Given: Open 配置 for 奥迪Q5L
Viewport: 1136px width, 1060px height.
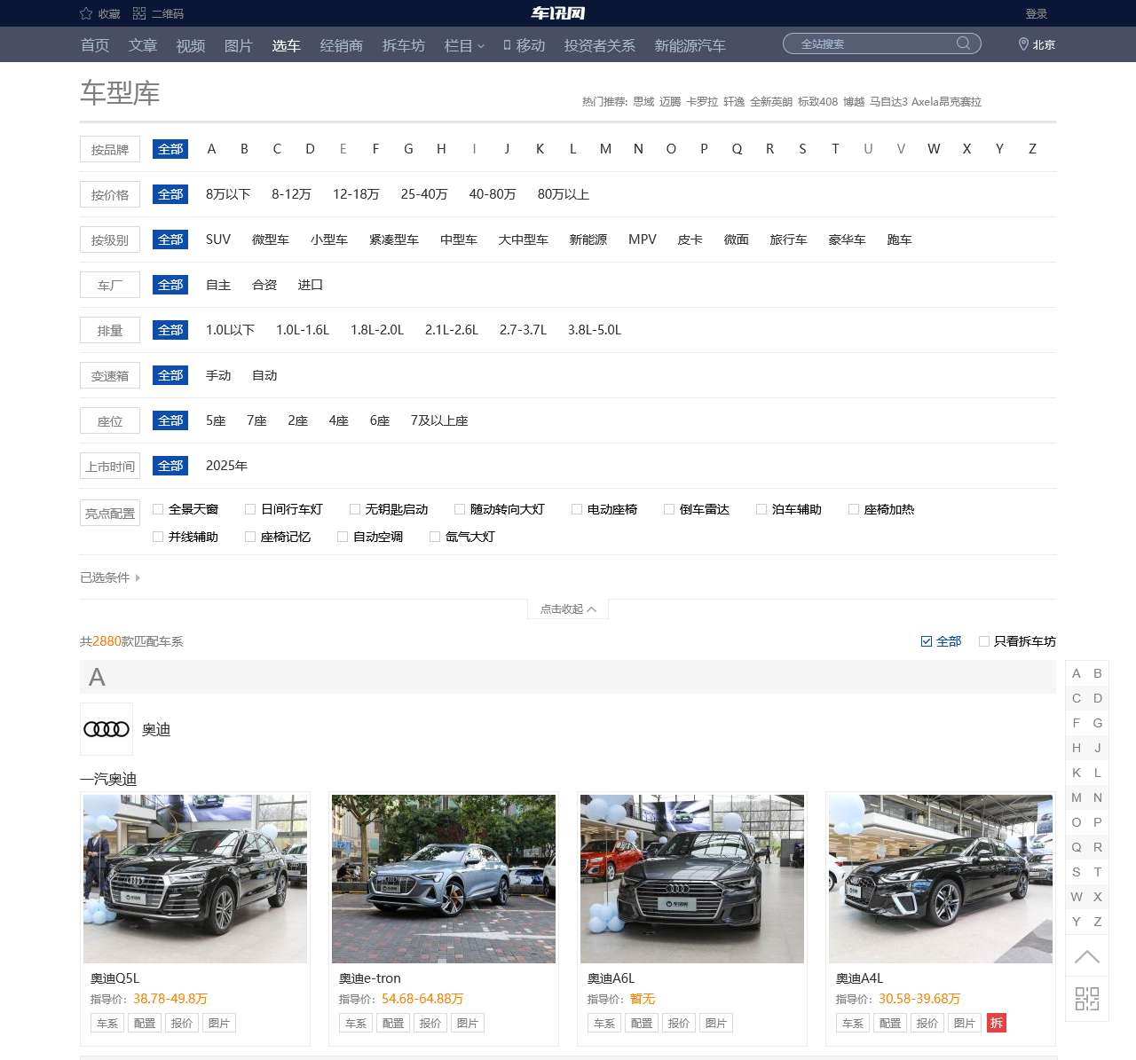Looking at the screenshot, I should tap(145, 1023).
